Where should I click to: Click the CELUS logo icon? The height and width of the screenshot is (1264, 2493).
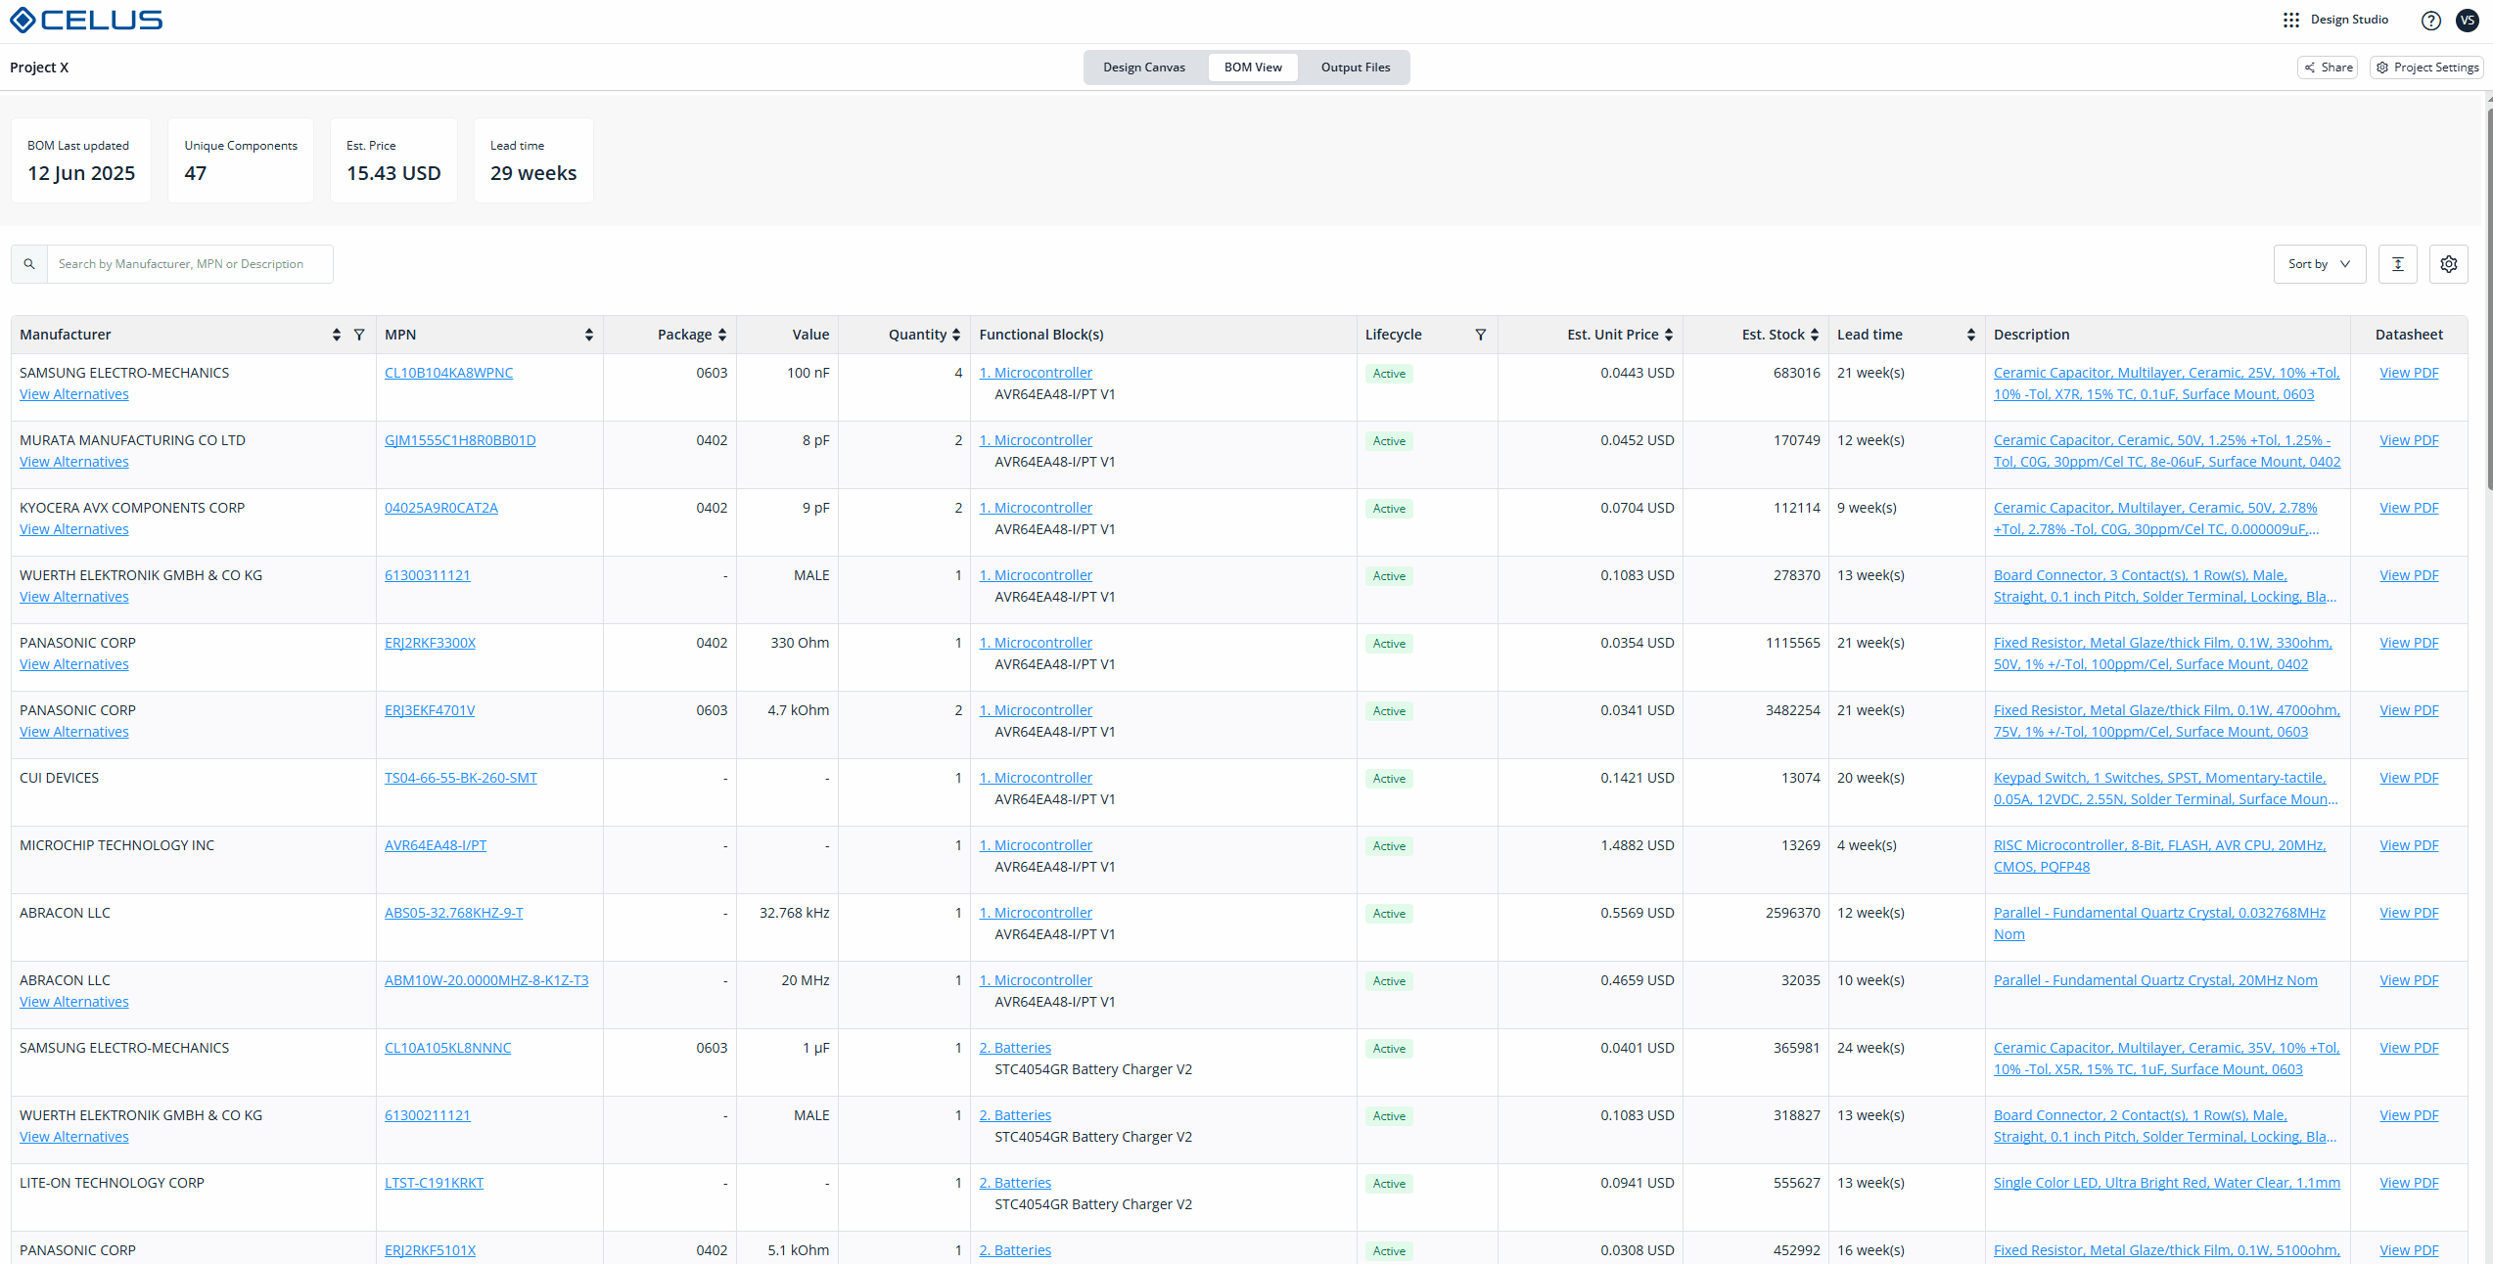(23, 20)
